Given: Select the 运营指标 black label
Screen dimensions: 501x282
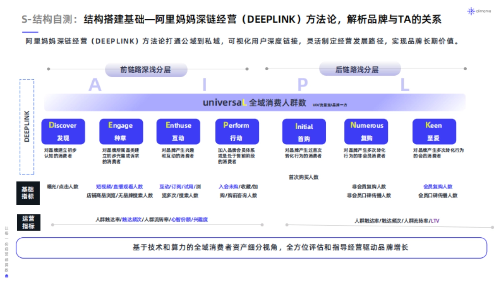Looking at the screenshot, I should 28,222.
